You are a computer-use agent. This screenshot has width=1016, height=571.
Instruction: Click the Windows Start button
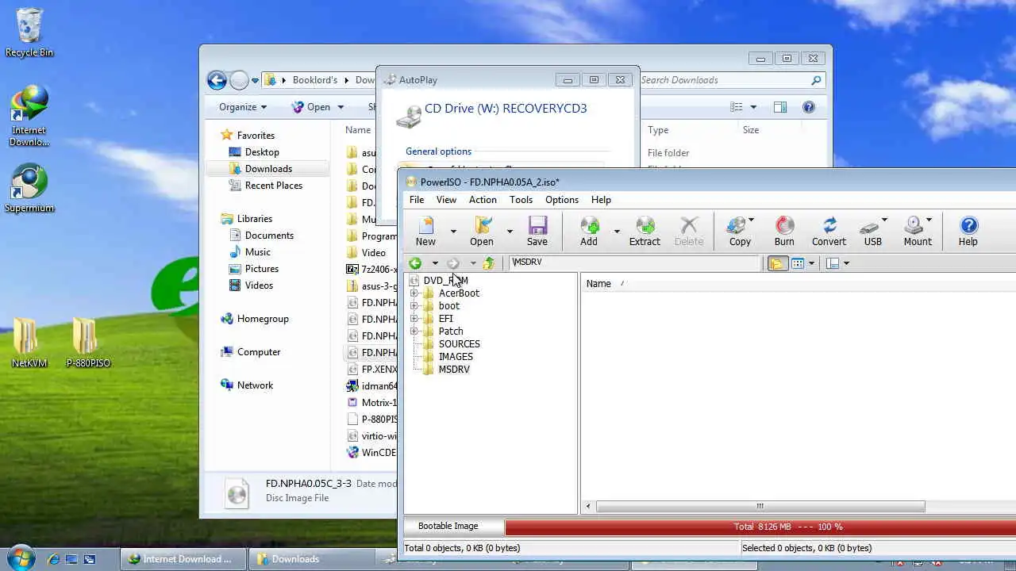coord(21,558)
